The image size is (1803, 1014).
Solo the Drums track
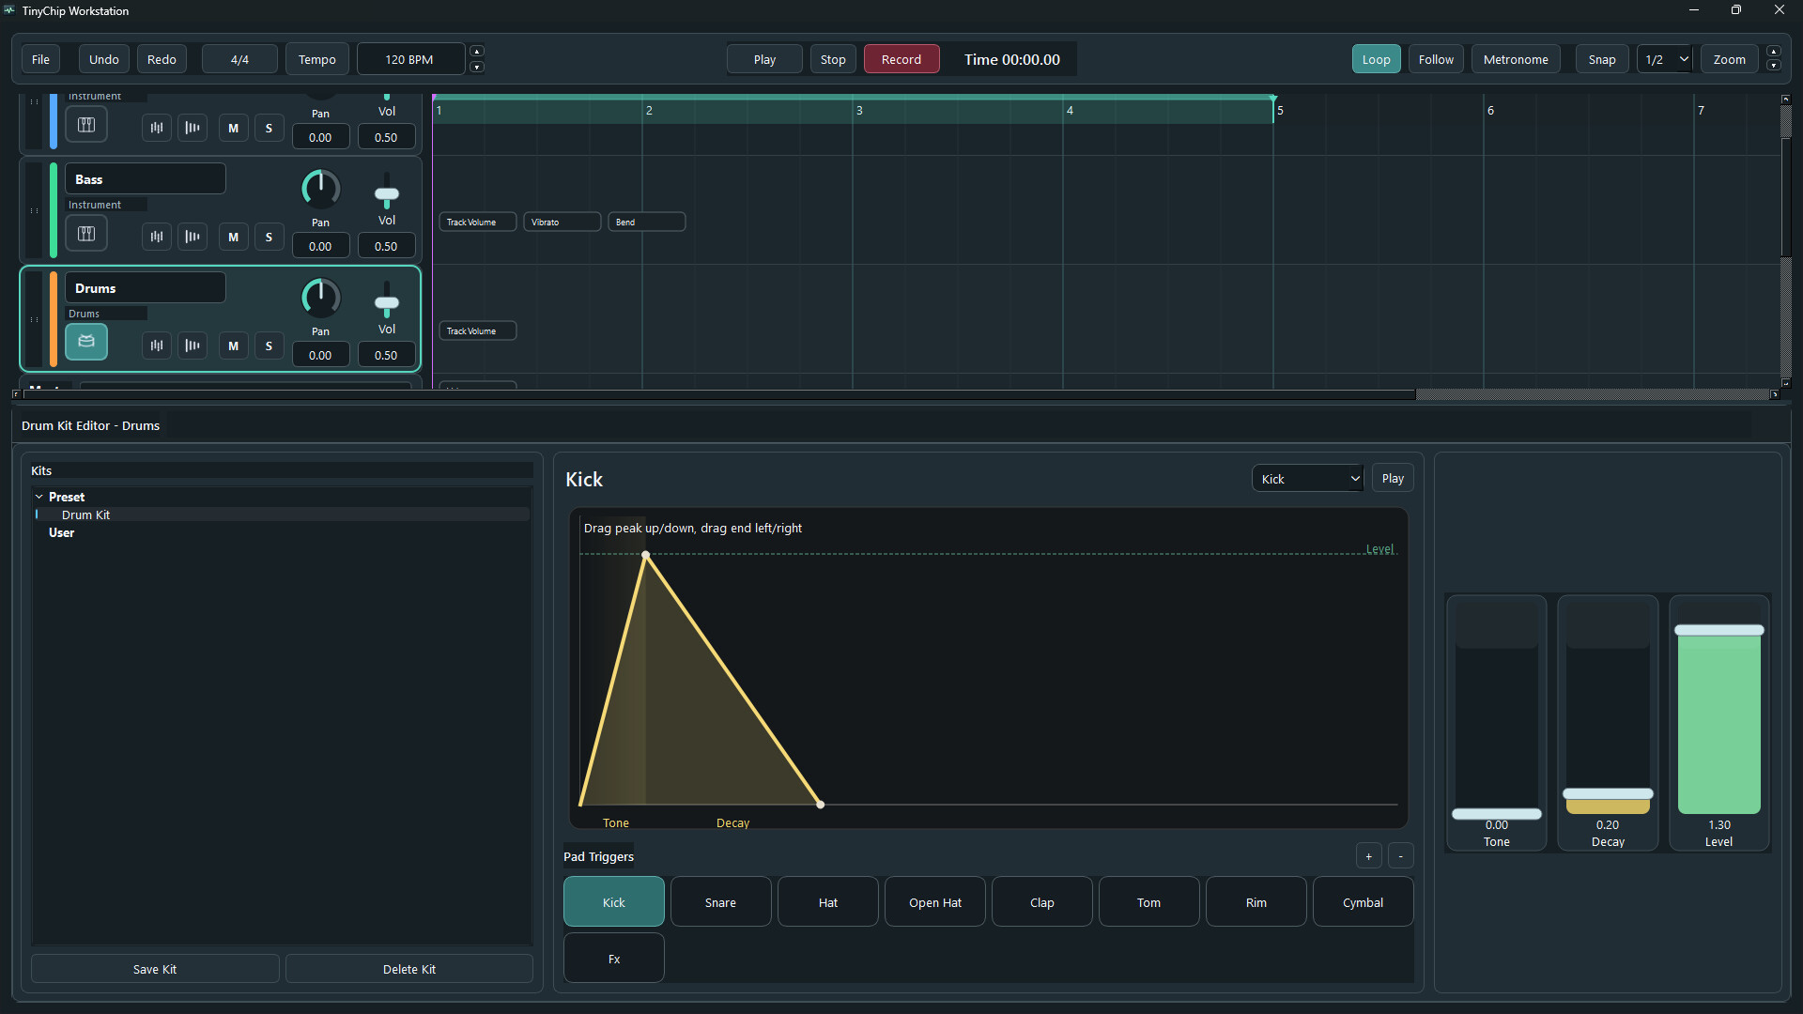[270, 346]
